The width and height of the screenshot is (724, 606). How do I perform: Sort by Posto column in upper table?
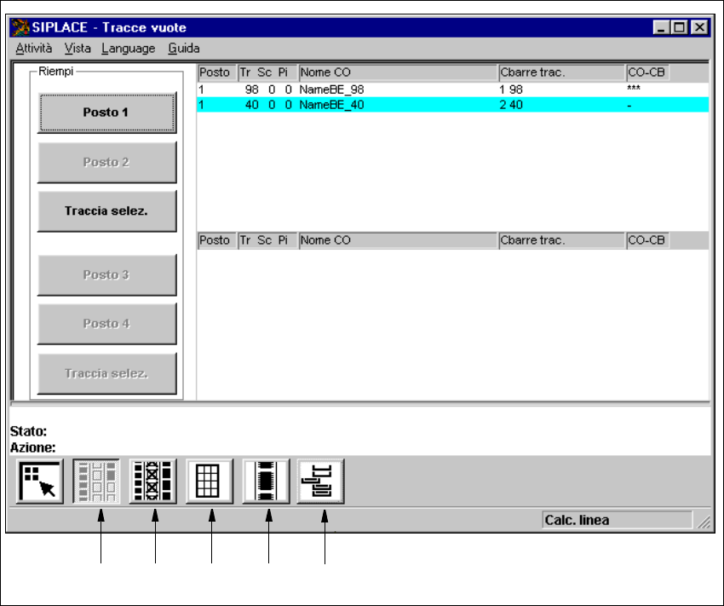217,72
